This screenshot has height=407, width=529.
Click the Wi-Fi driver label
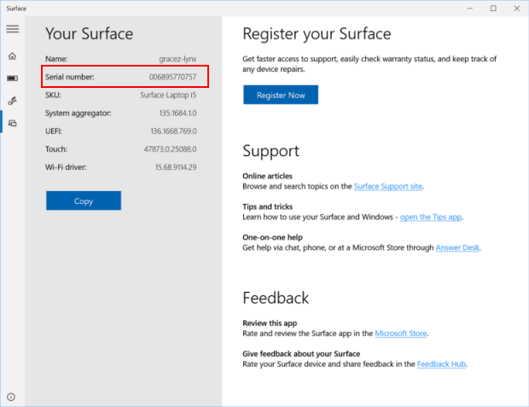point(66,167)
